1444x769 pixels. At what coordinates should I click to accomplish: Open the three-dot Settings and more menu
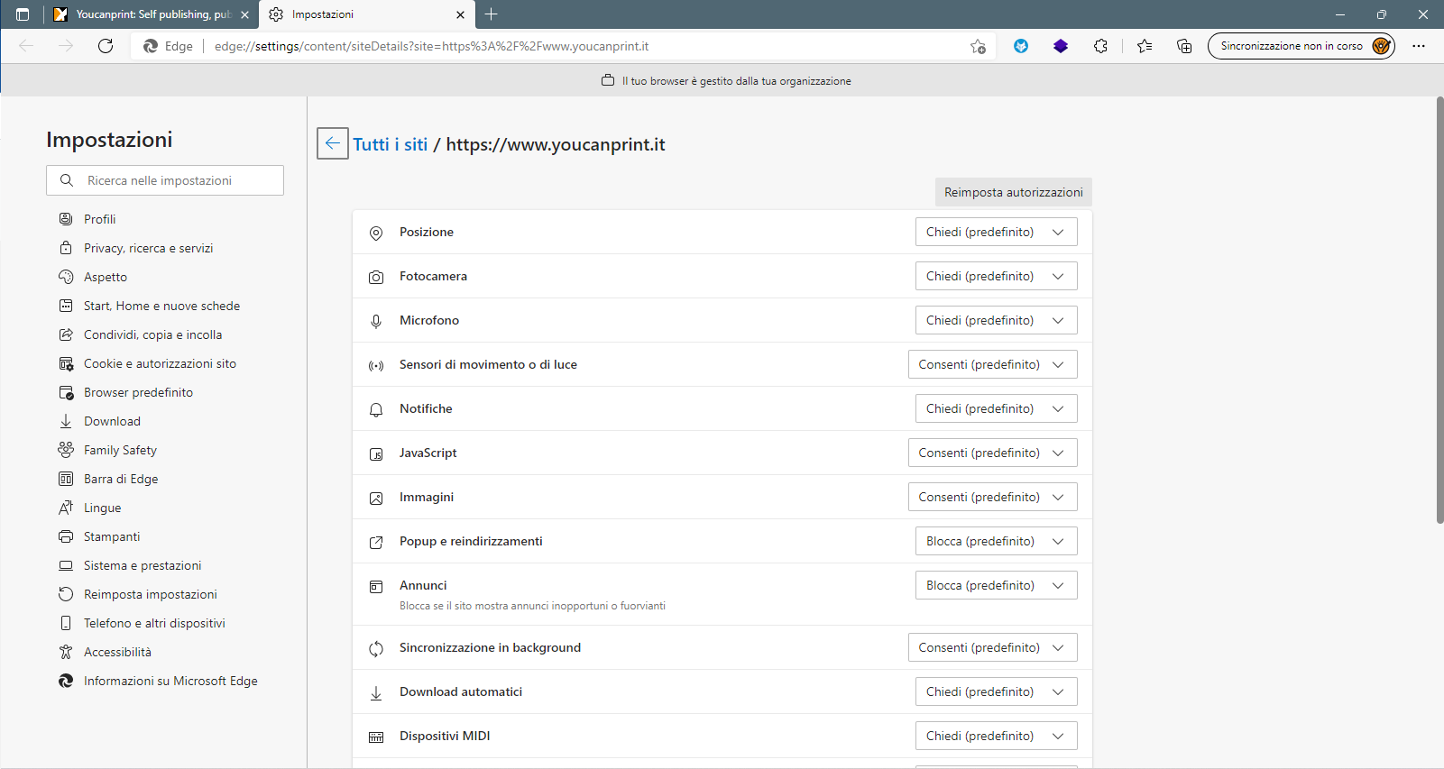[1419, 46]
